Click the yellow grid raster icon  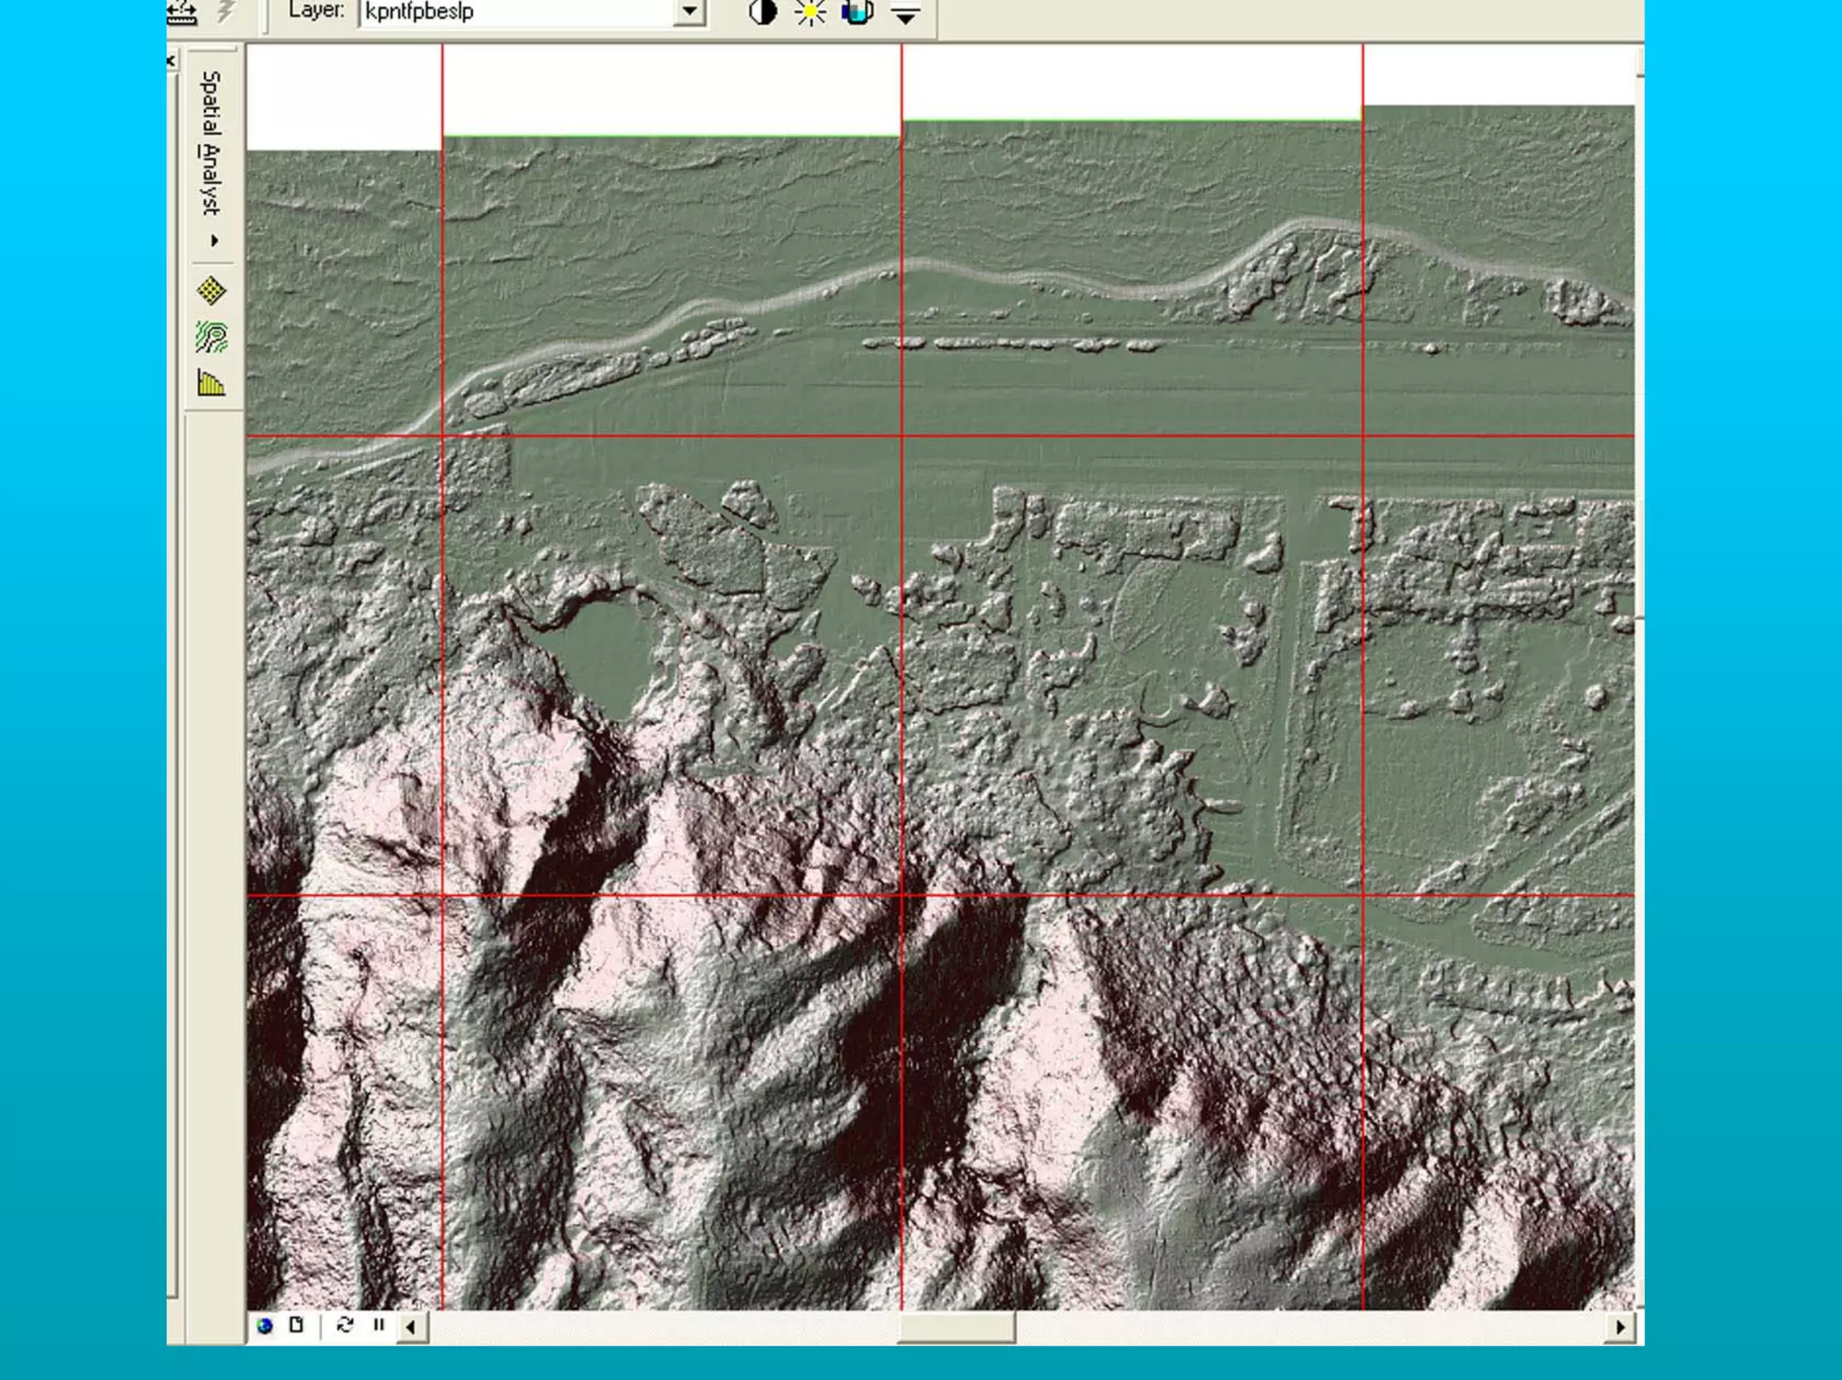coord(211,291)
